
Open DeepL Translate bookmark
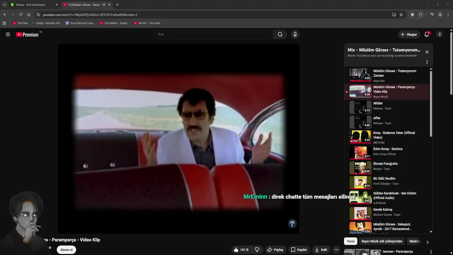pos(46,23)
